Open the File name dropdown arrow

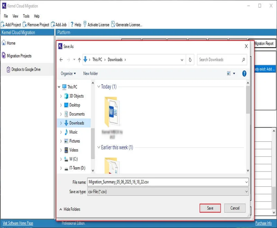coord(247,182)
